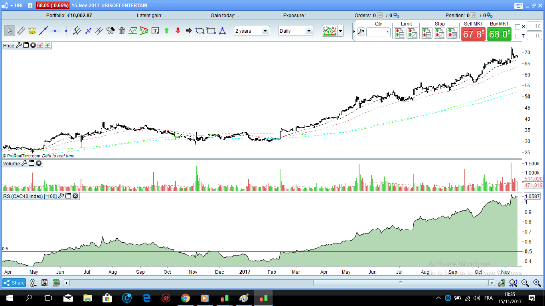Select the dashed segment drawing tool
This screenshot has width=545, height=306.
click(89, 31)
